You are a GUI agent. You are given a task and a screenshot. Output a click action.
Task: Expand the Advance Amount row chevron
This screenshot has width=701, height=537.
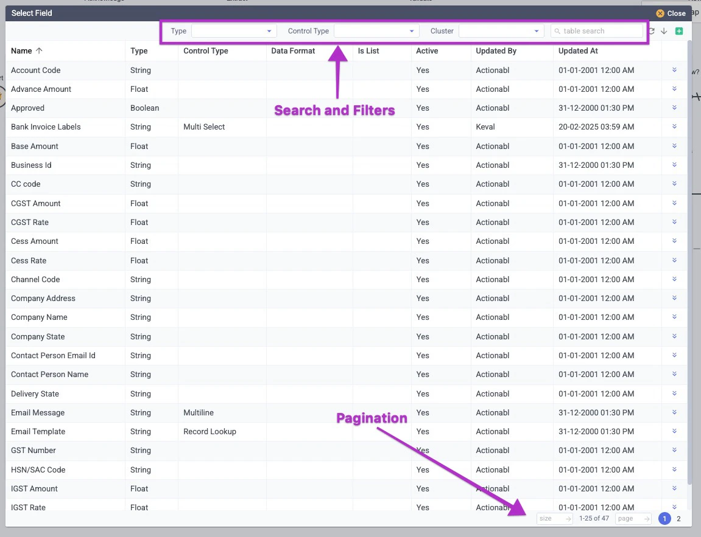(x=674, y=88)
